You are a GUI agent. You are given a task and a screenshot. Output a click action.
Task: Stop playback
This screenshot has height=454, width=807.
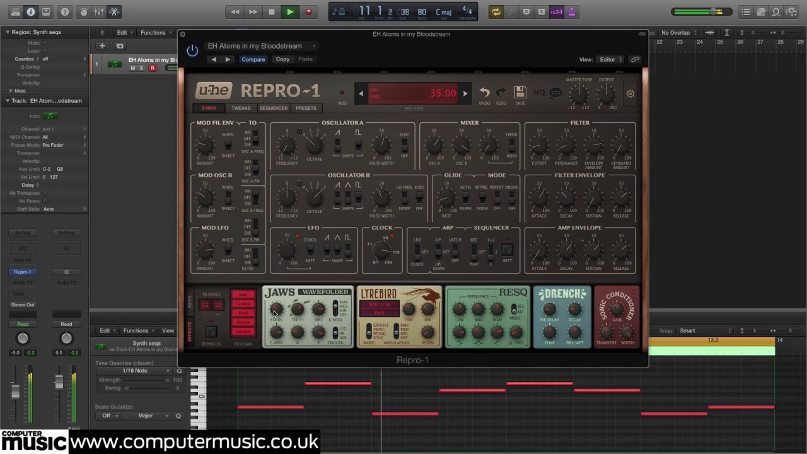point(272,11)
